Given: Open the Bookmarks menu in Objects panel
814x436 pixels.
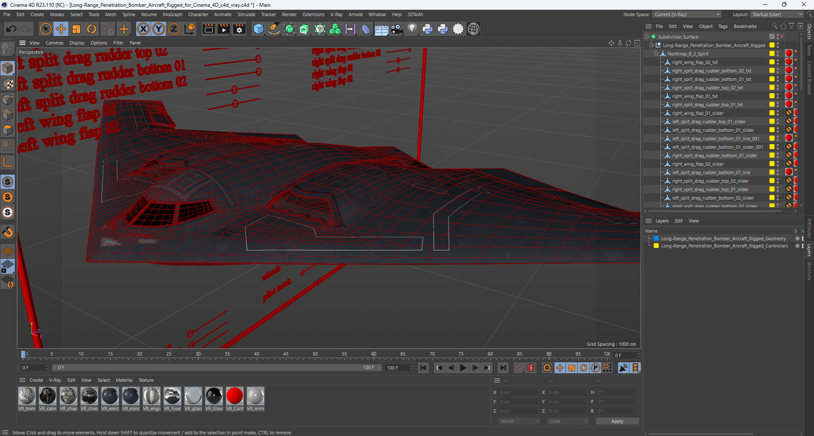Looking at the screenshot, I should (745, 26).
